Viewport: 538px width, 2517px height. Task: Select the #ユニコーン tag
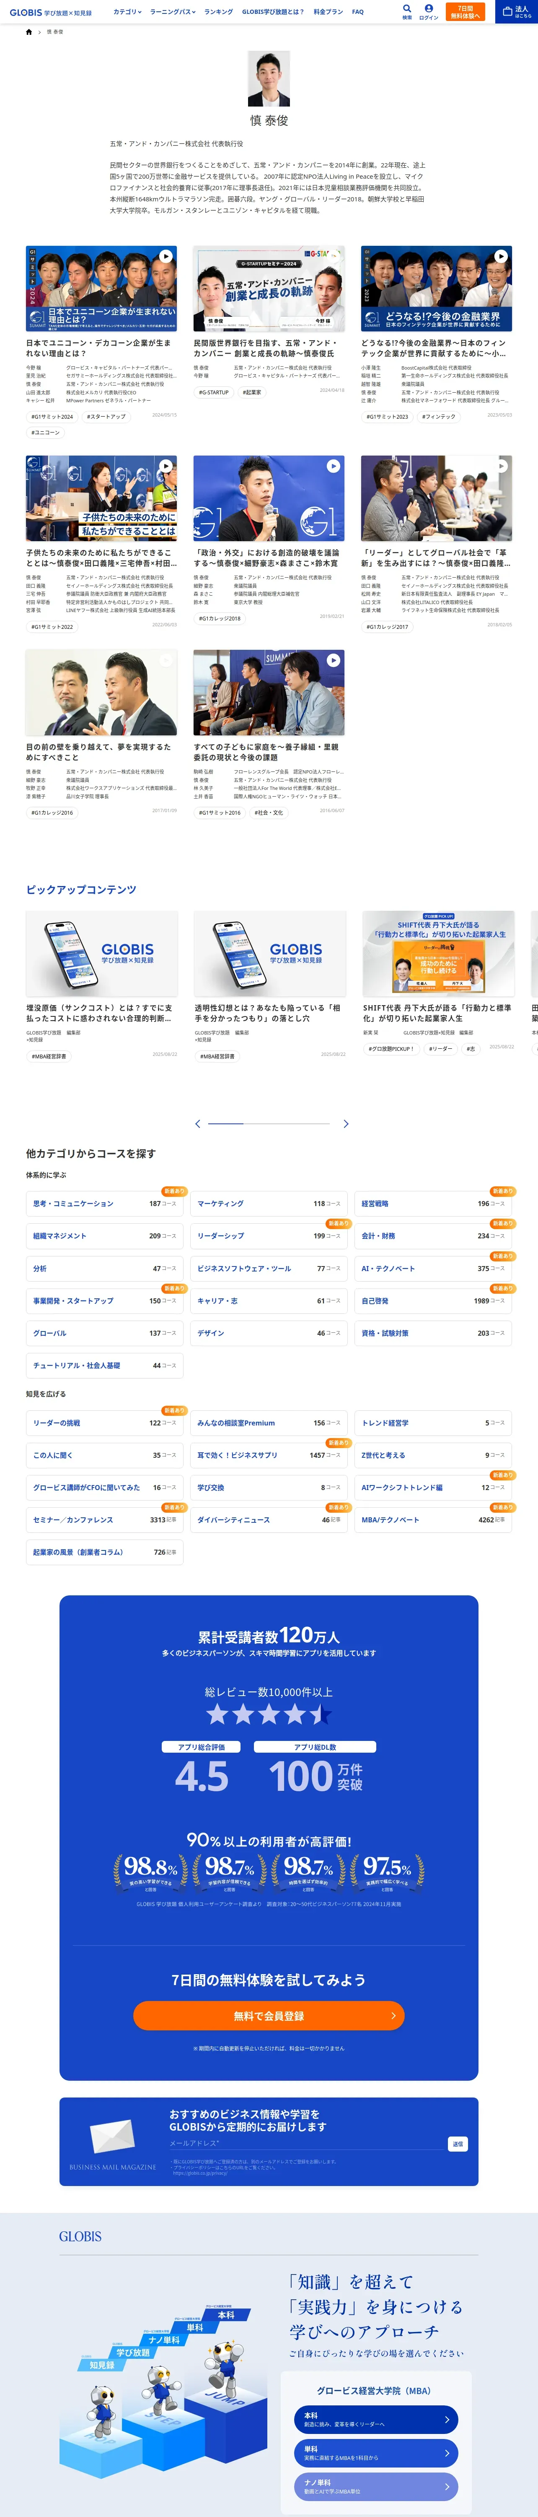pos(45,432)
